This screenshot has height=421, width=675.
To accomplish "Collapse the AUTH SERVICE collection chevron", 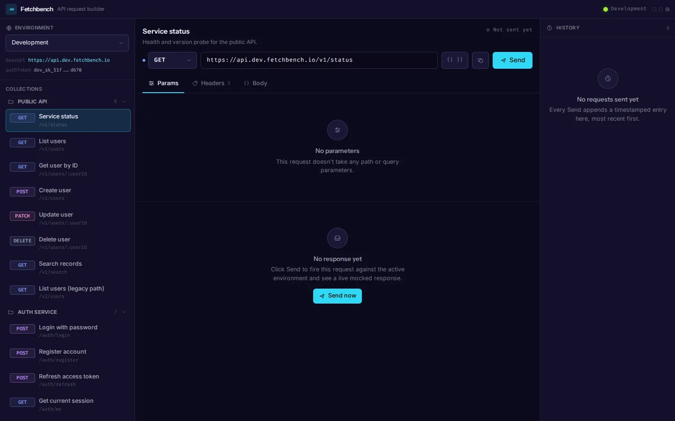I will (124, 312).
